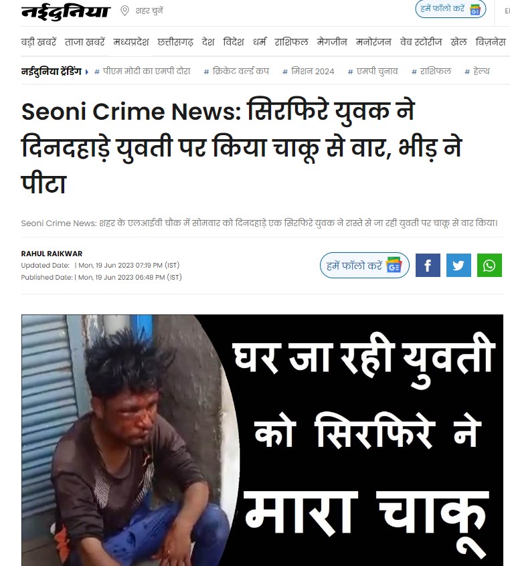The width and height of the screenshot is (510, 566).
Task: Click the trending arrow marker
Action: click(87, 72)
